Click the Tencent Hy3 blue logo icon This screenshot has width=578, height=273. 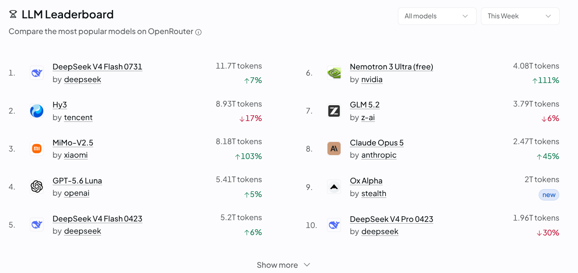(37, 111)
